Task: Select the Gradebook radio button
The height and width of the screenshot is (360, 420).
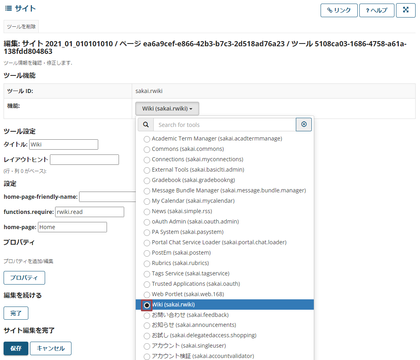Action: click(x=147, y=180)
